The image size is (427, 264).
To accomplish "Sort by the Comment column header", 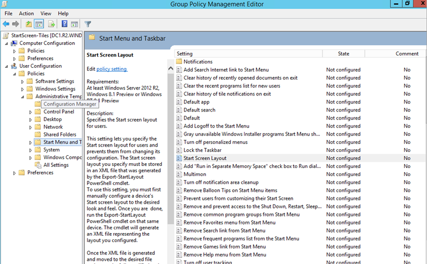I will click(x=395, y=54).
